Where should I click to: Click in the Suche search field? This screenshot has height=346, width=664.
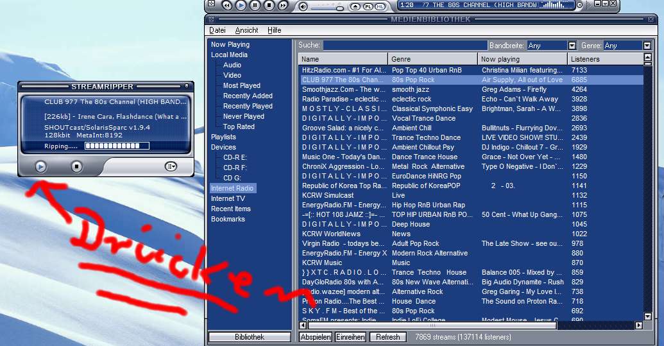(405, 46)
